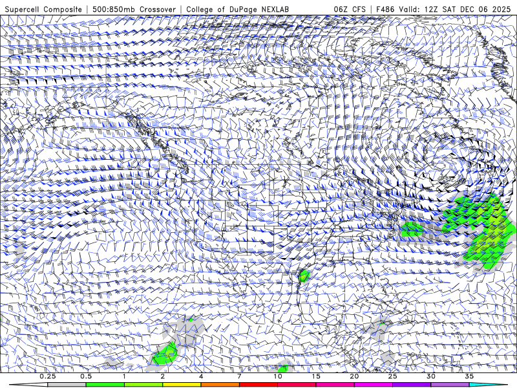Select the bright green 0.5–1 legend swatch
517x388 pixels.
click(105, 385)
